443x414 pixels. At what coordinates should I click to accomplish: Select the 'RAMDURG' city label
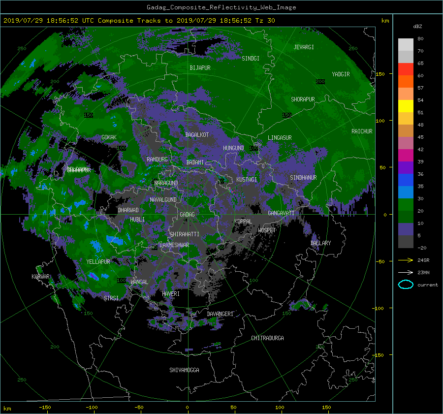157,159
